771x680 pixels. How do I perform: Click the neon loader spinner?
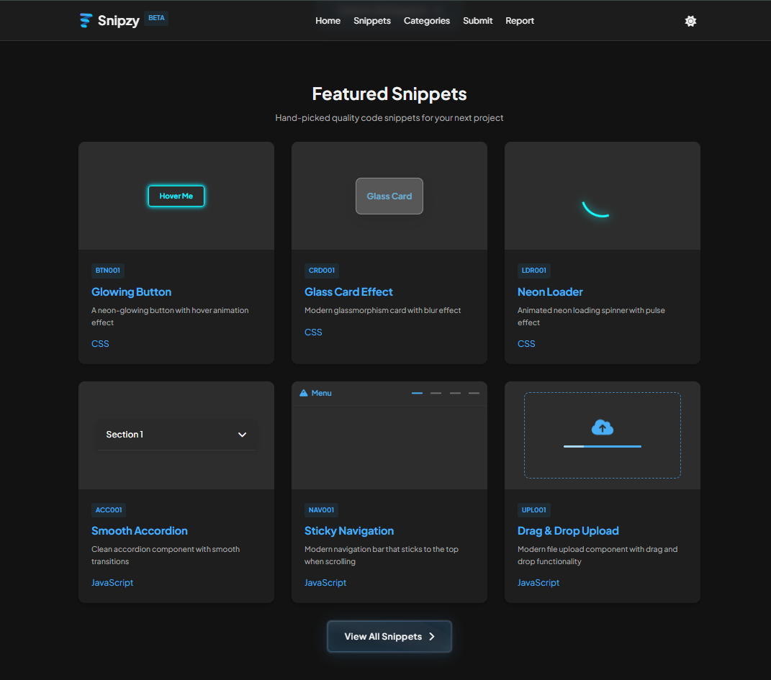click(595, 209)
